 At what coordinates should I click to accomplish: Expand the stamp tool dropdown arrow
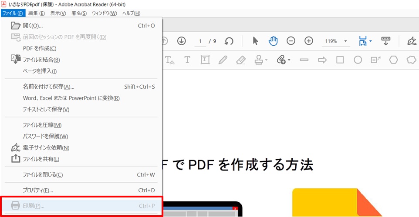pos(266,60)
